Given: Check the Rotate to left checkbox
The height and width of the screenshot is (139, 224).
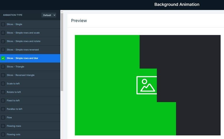Looking at the screenshot, I should pos(3,92).
